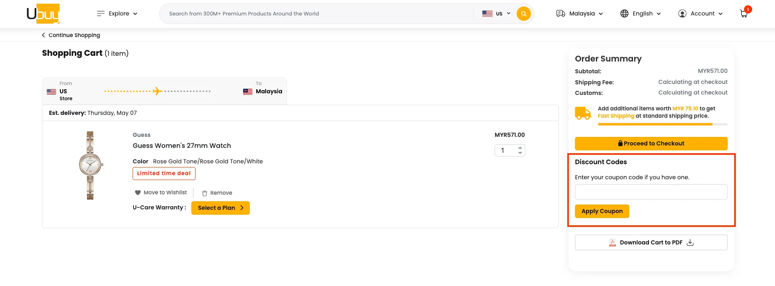This screenshot has width=775, height=286.
Task: Click the US flag in search bar
Action: pyautogui.click(x=487, y=13)
